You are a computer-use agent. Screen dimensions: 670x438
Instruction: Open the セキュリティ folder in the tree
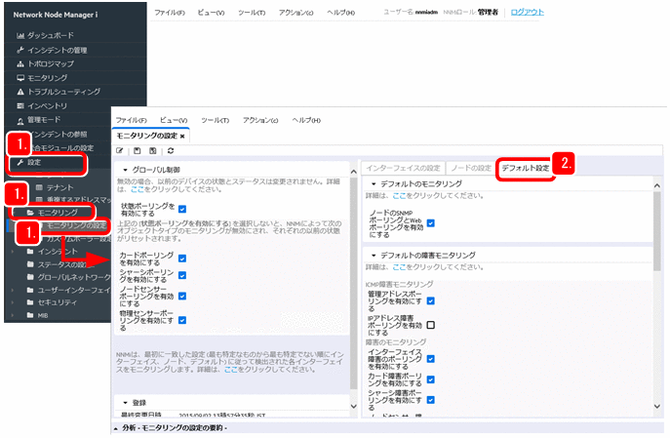(56, 303)
